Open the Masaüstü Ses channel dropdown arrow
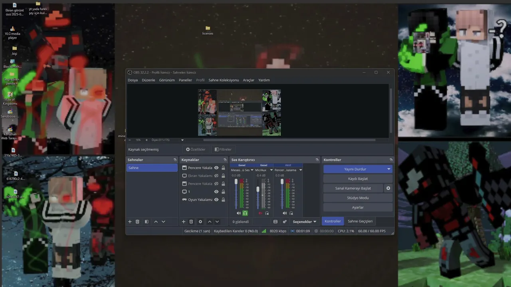 (x=252, y=170)
